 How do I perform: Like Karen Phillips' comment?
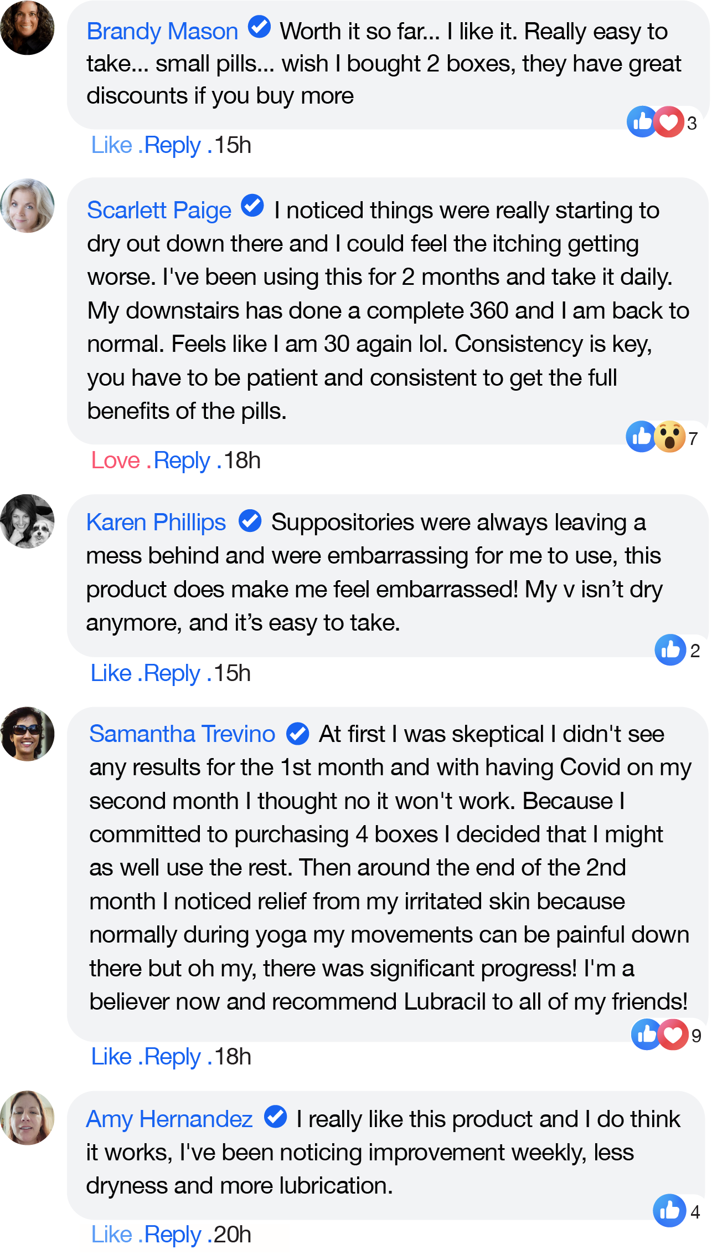[x=111, y=673]
